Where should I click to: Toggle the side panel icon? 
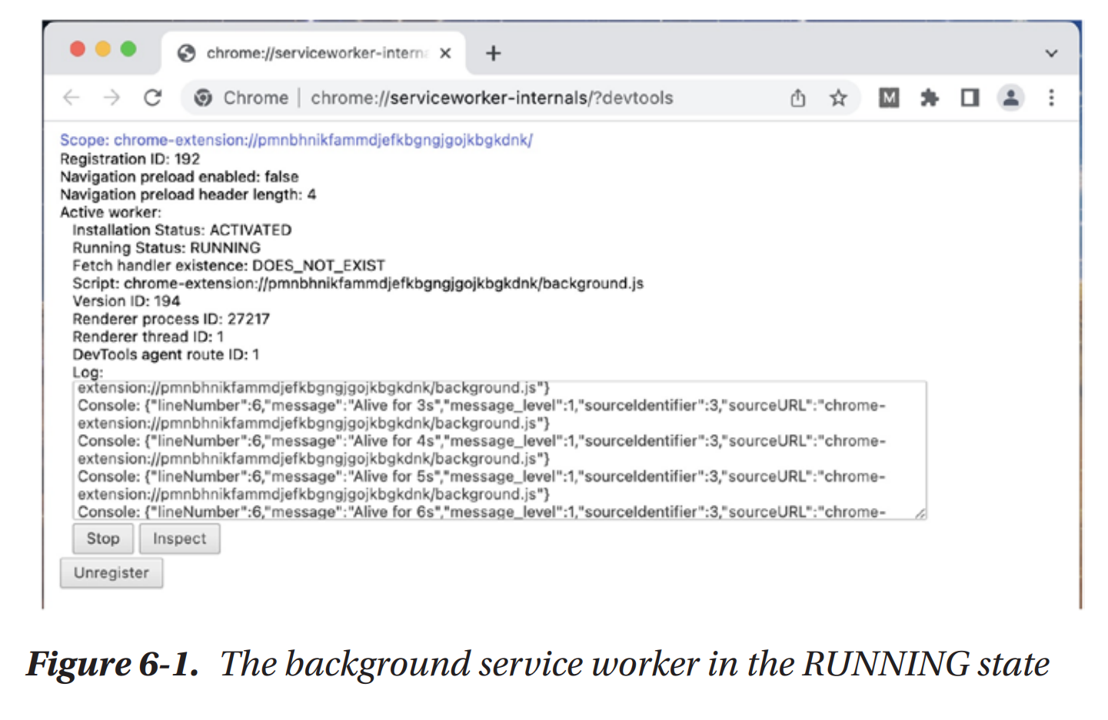coord(970,98)
